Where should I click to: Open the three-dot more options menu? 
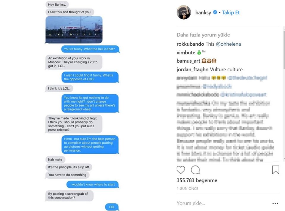(x=275, y=203)
